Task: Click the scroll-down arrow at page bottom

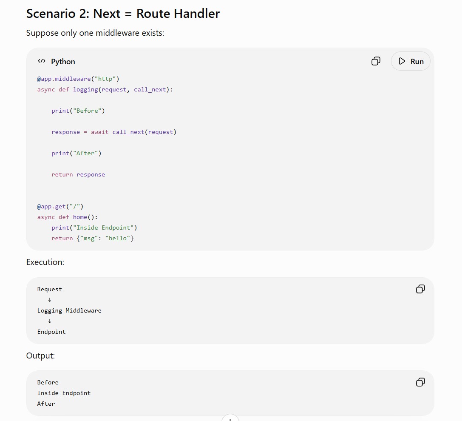Action: tap(230, 418)
